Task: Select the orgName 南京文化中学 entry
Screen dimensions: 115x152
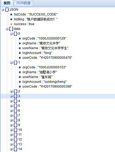Action: coord(41,43)
